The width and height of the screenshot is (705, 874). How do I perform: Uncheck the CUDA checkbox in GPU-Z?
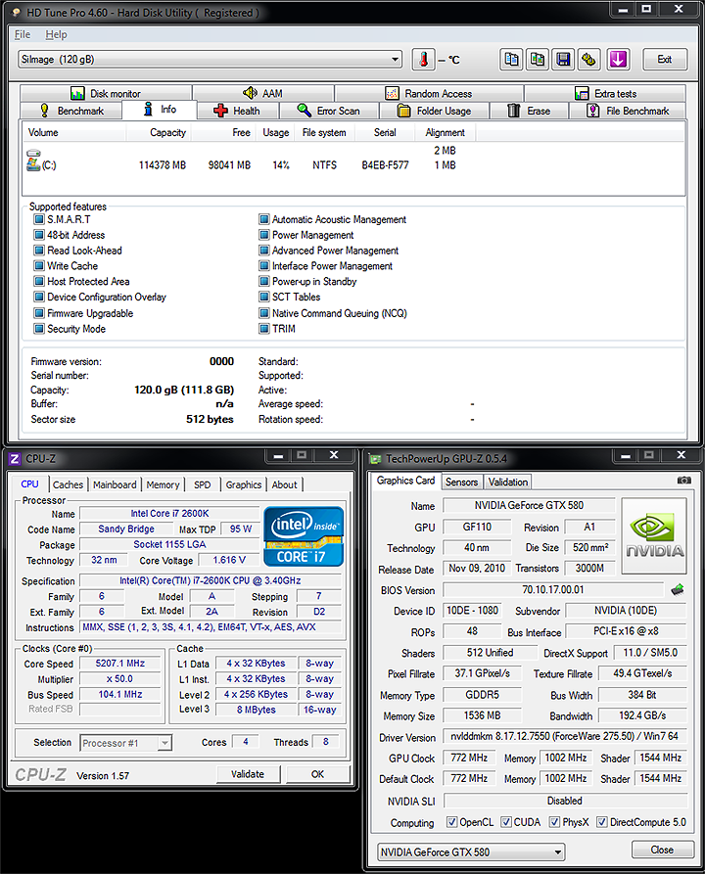tap(506, 821)
